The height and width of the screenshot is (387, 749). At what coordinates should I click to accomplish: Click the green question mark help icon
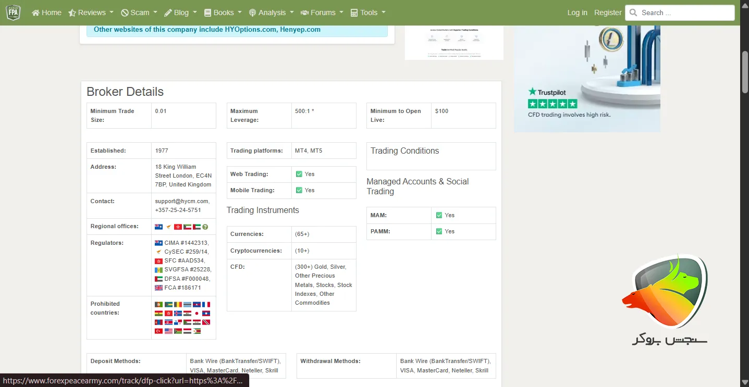[205, 227]
